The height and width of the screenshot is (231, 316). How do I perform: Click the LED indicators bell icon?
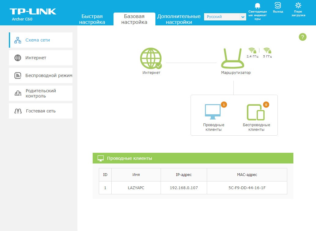pyautogui.click(x=257, y=6)
